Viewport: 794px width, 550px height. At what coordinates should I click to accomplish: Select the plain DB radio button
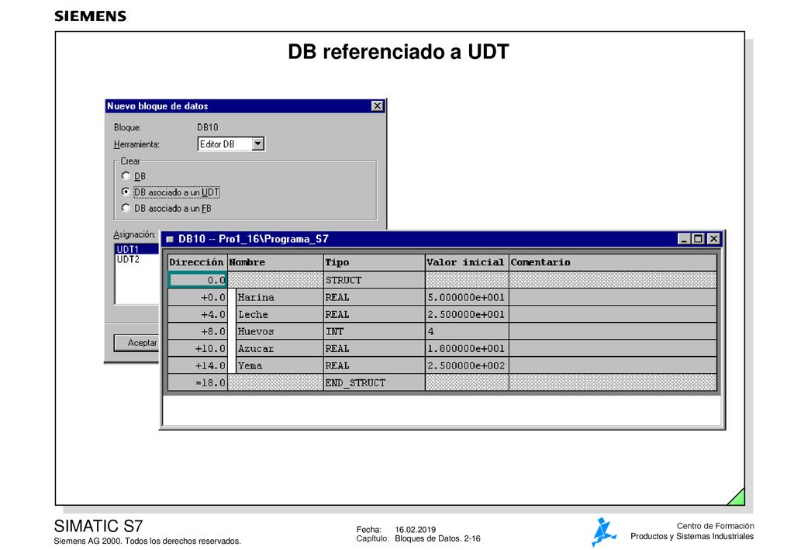pyautogui.click(x=126, y=176)
